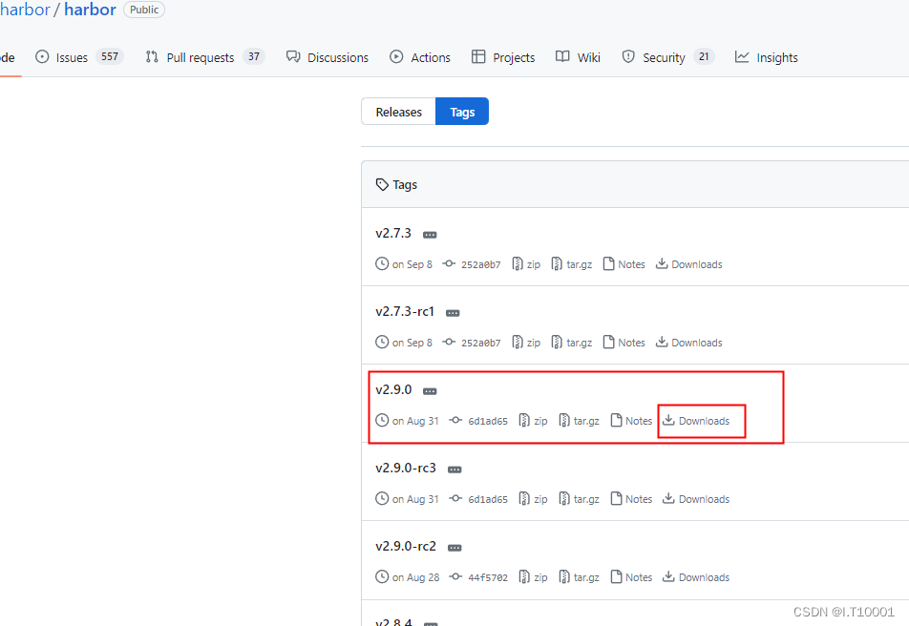Open the Pull requests tab
Image resolution: width=909 pixels, height=626 pixels.
pos(205,57)
